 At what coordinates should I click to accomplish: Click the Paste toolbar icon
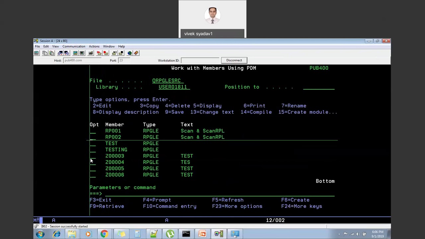click(51, 53)
